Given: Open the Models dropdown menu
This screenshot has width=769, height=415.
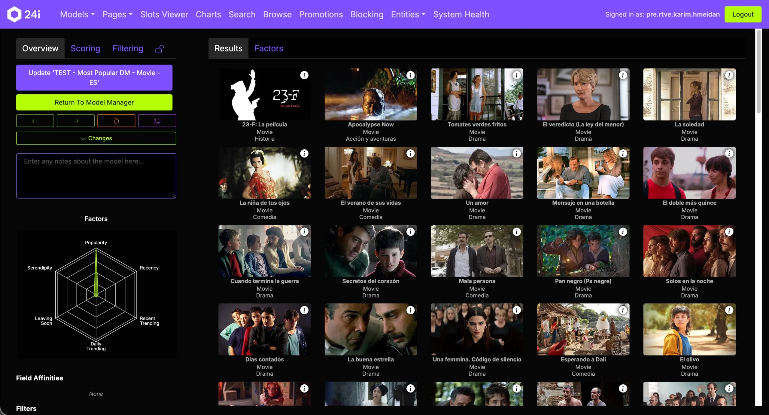Looking at the screenshot, I should pos(77,14).
